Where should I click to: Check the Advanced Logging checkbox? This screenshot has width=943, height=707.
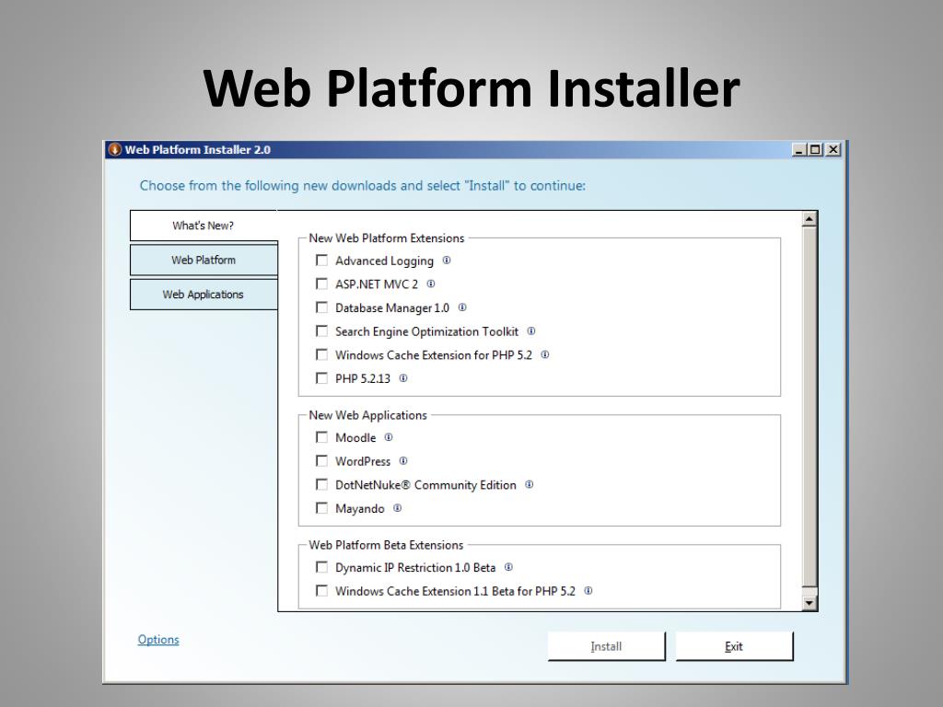[x=321, y=261]
